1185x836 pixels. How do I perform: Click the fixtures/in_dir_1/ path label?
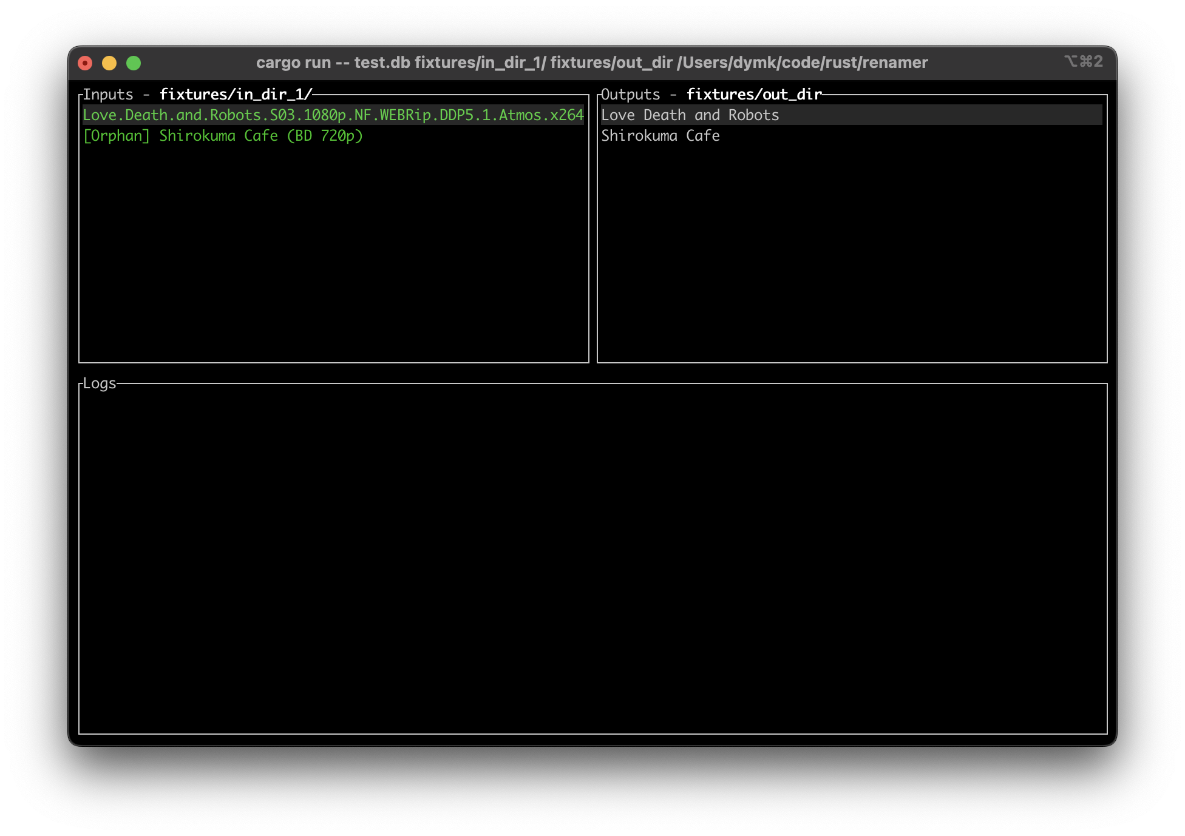pyautogui.click(x=236, y=95)
